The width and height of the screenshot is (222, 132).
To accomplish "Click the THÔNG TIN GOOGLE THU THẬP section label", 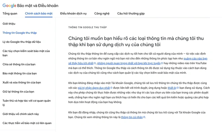I will coord(87,27).
